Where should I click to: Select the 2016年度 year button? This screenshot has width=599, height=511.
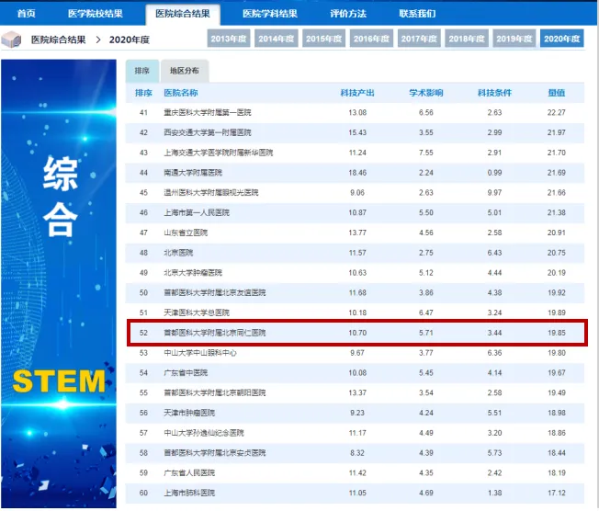[371, 39]
